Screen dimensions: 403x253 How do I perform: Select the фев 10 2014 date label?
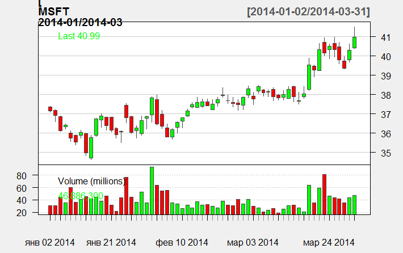pyautogui.click(x=182, y=242)
